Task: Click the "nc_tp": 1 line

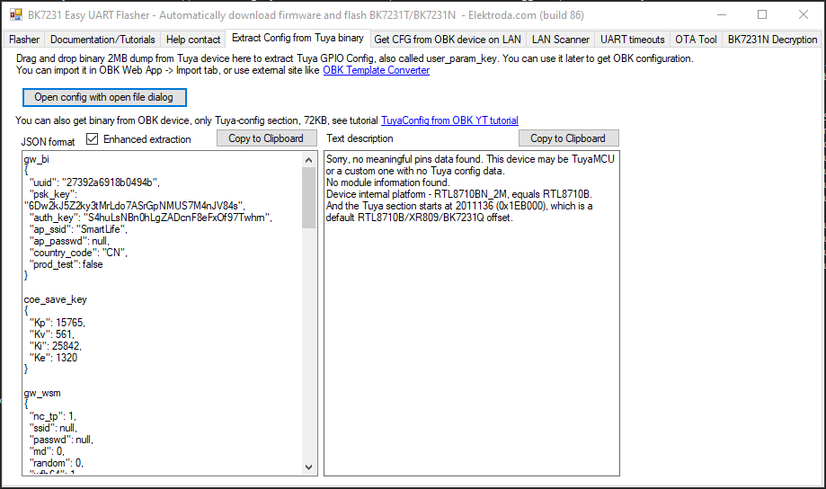Action: click(x=53, y=416)
